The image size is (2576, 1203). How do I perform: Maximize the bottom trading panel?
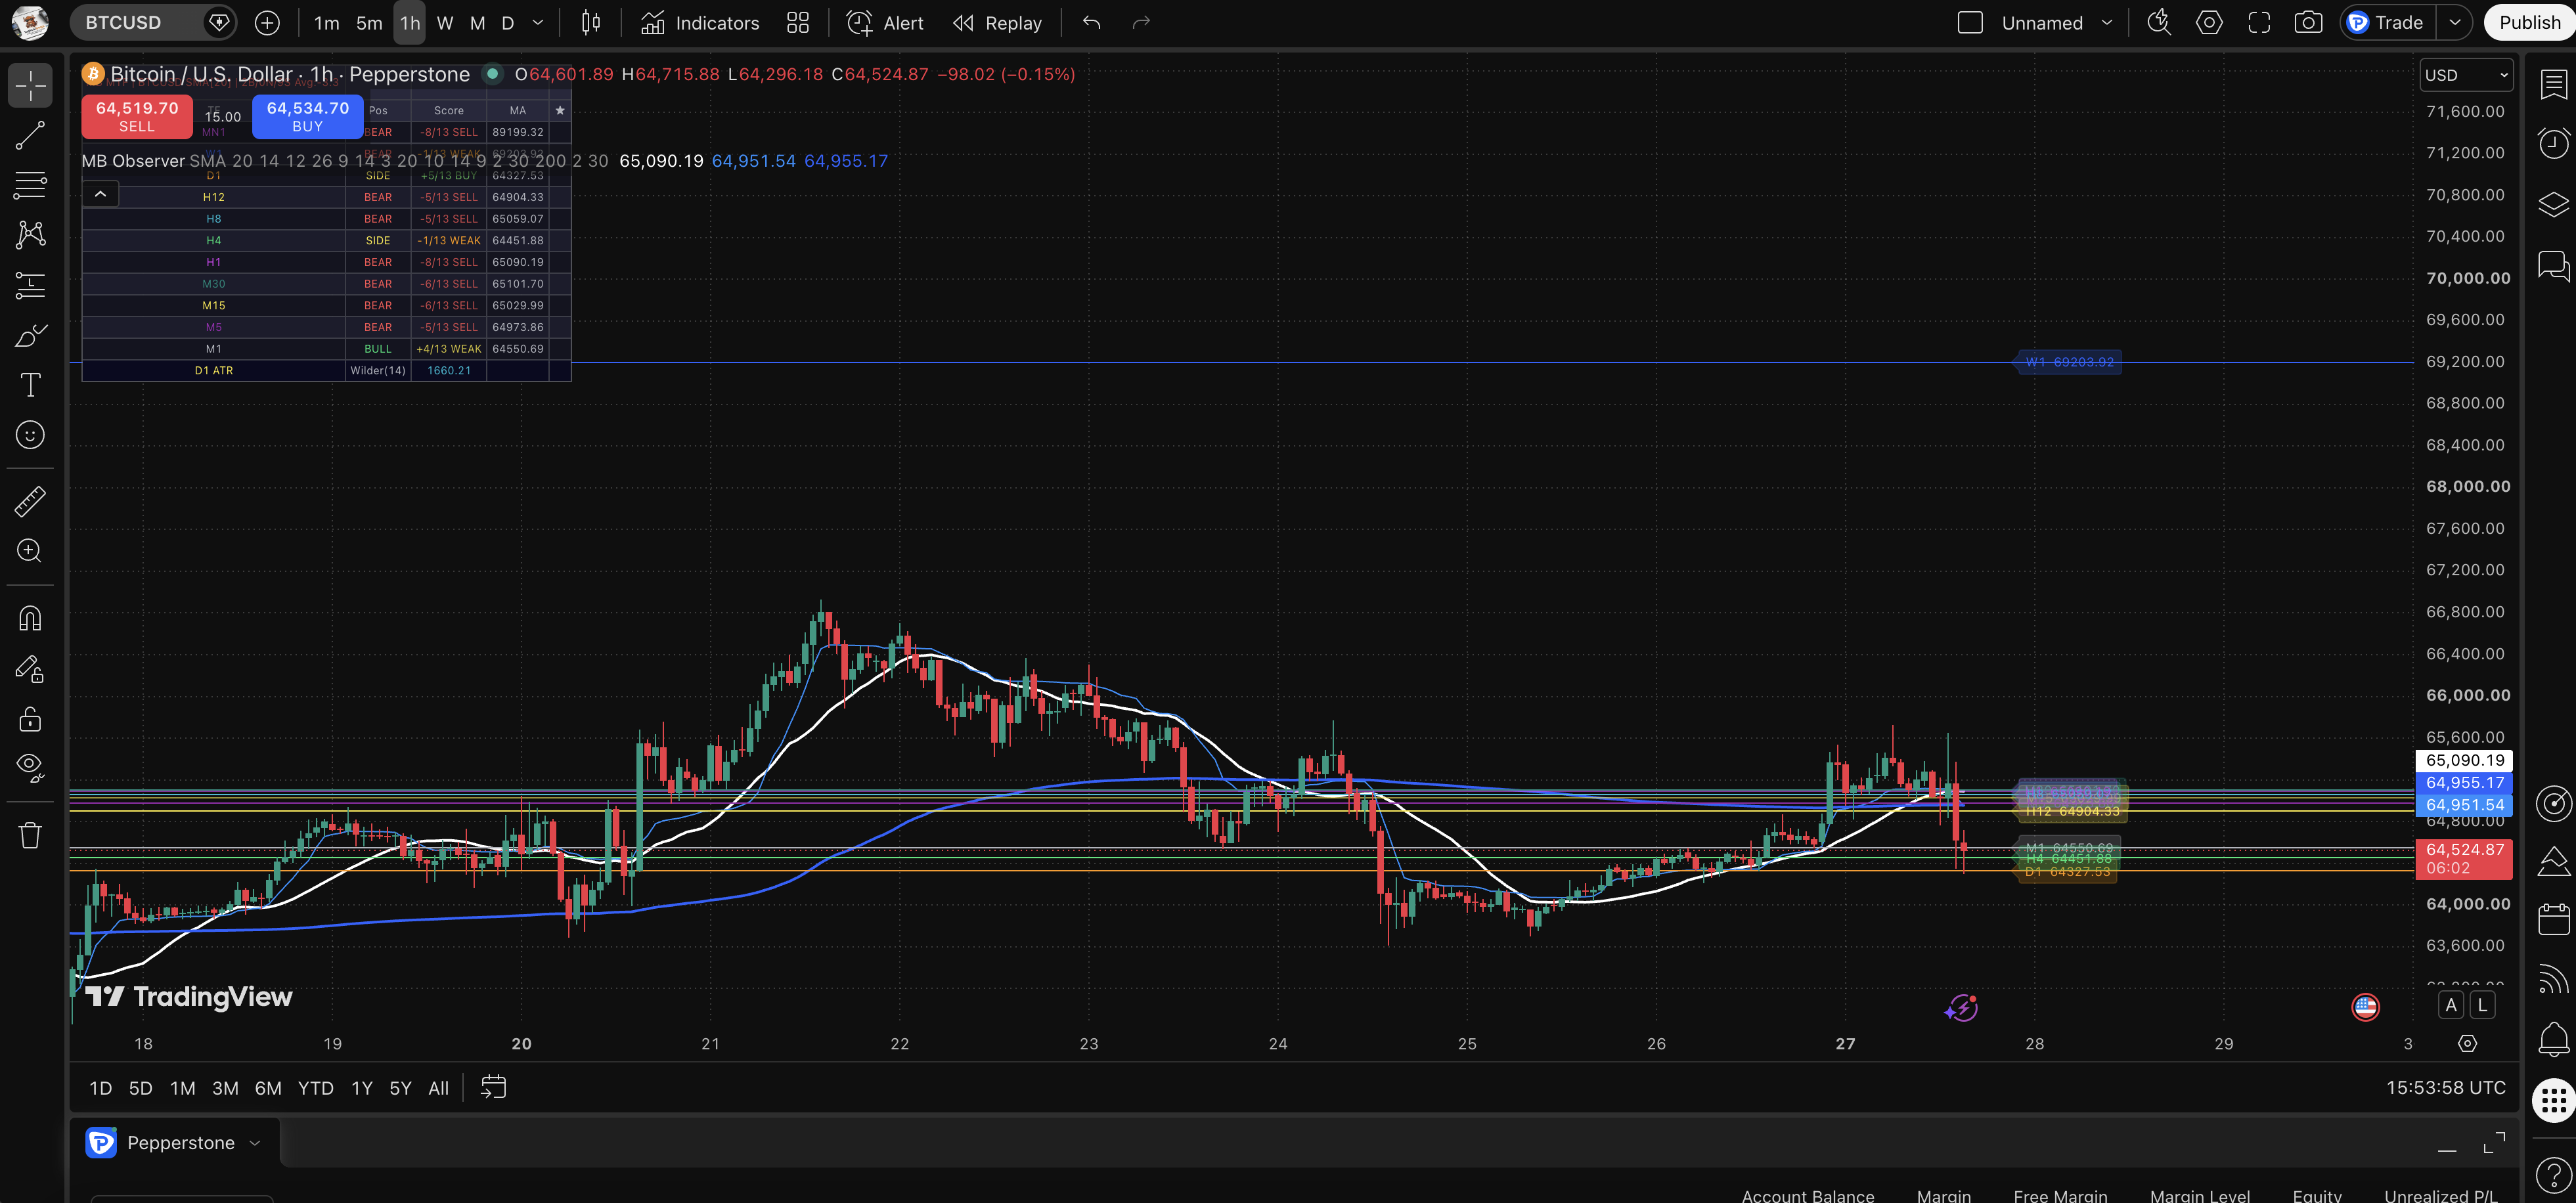2494,1143
